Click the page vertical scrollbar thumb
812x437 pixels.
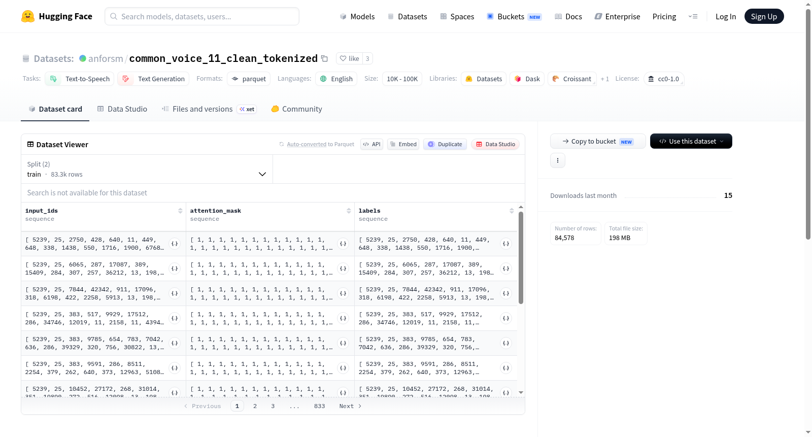click(808, 124)
